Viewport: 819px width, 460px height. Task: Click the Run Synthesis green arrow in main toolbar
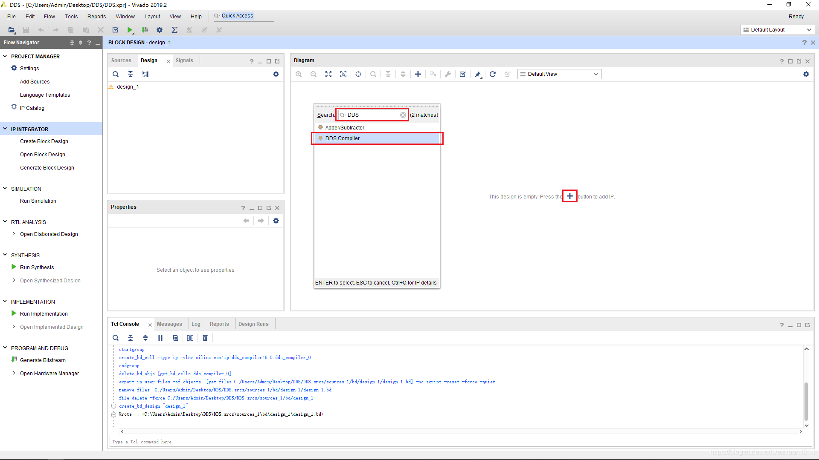click(130, 30)
